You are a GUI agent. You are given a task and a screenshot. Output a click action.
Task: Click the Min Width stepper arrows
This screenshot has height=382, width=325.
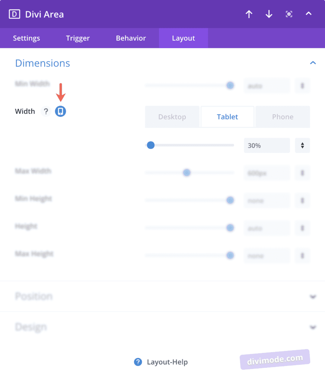[302, 86]
